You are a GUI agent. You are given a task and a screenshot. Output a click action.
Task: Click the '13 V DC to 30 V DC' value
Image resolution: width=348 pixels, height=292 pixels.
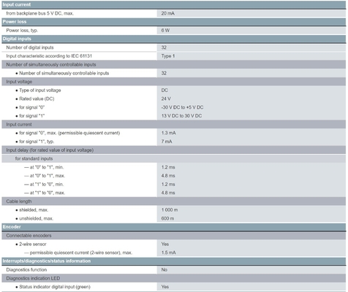181,116
